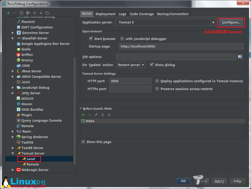Image resolution: width=251 pixels, height=189 pixels.
Task: Open the Code Coverage tab
Action: click(x=142, y=14)
